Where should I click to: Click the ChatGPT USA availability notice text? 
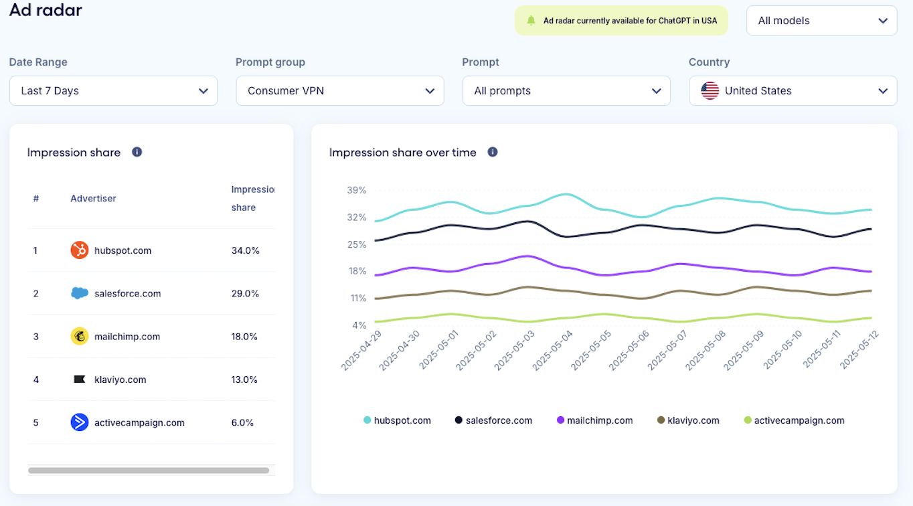point(630,21)
